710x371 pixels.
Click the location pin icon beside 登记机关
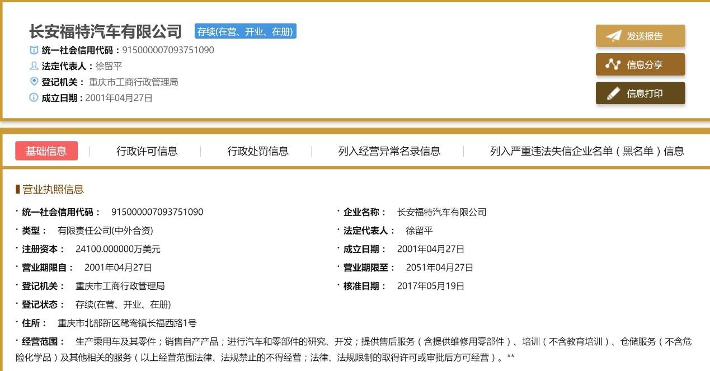tap(34, 82)
